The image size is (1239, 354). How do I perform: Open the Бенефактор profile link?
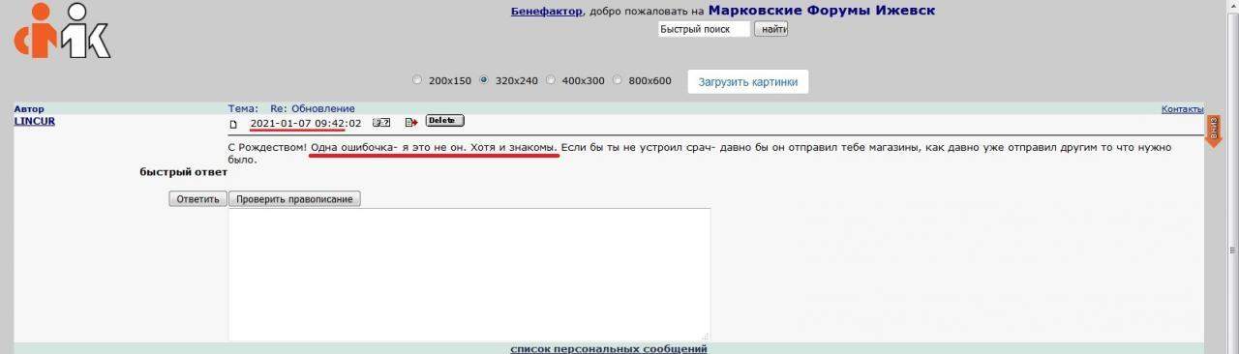(x=547, y=12)
